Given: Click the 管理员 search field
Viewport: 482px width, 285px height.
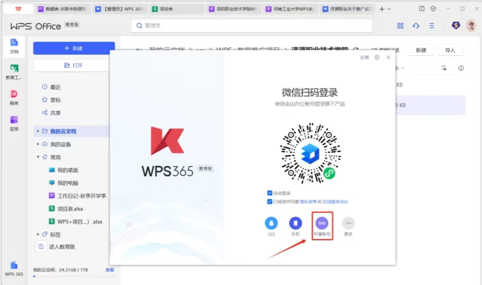Looking at the screenshot, I should pyautogui.click(x=252, y=25).
